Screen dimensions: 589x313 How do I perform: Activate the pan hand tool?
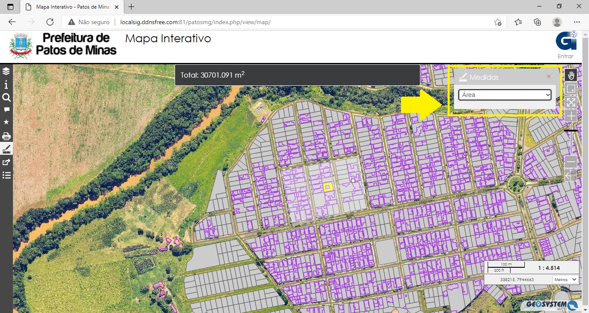[571, 75]
